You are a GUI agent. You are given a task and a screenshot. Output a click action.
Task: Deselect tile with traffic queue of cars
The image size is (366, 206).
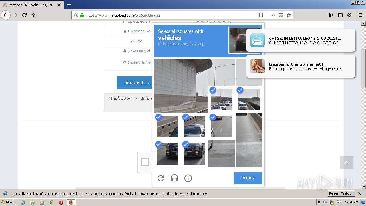click(x=222, y=99)
